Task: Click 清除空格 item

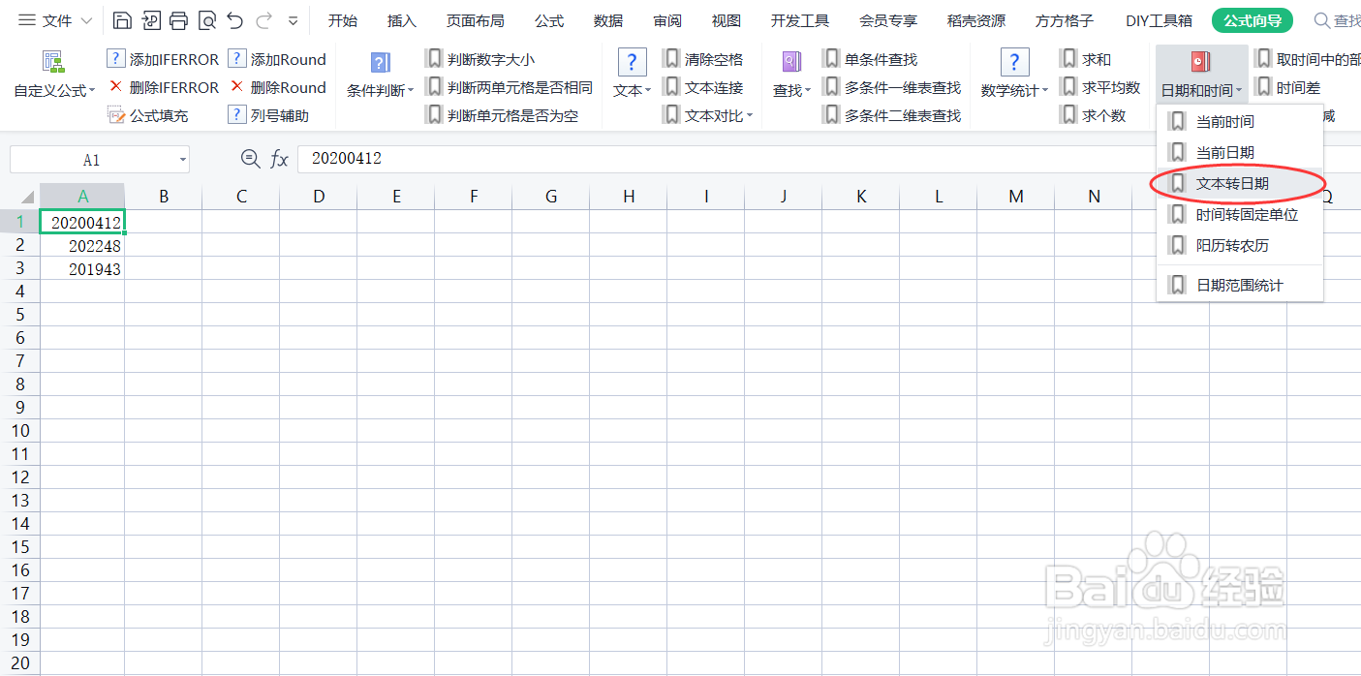Action: (x=703, y=59)
